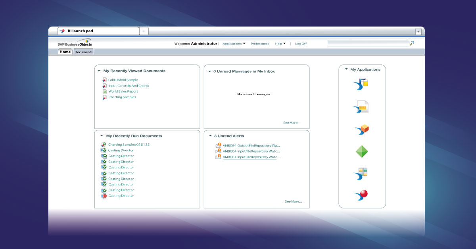This screenshot has height=249, width=476.
Task: Click the World Sales Report document icon
Action: (x=105, y=91)
